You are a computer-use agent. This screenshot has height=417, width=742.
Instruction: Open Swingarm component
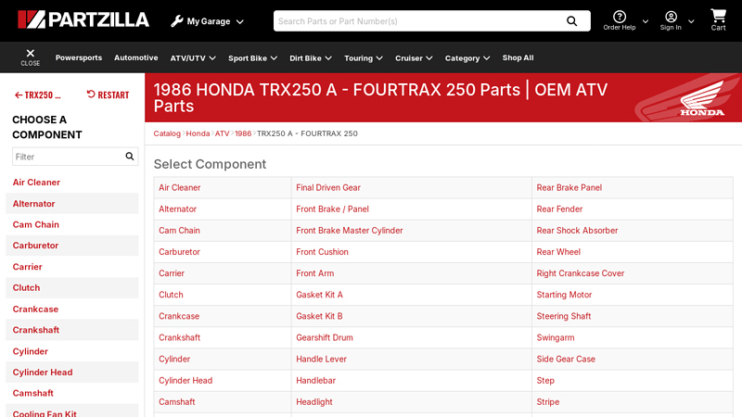pyautogui.click(x=555, y=337)
